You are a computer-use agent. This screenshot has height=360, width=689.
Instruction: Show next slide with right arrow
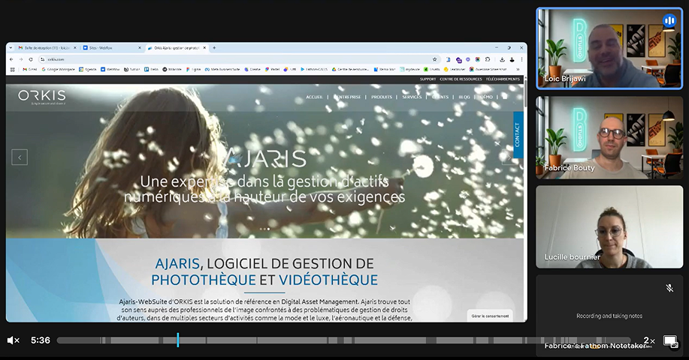tap(509, 157)
